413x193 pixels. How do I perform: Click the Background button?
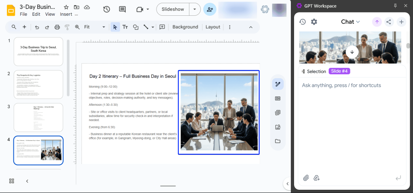(185, 27)
